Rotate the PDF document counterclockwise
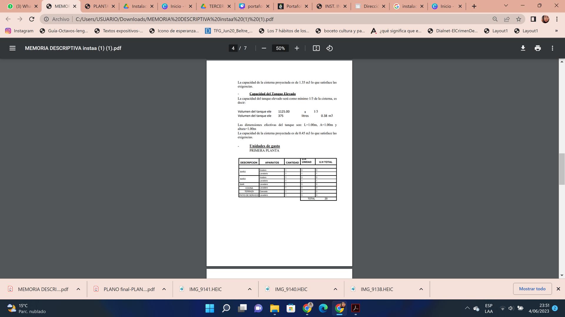The height and width of the screenshot is (317, 565). [x=330, y=48]
